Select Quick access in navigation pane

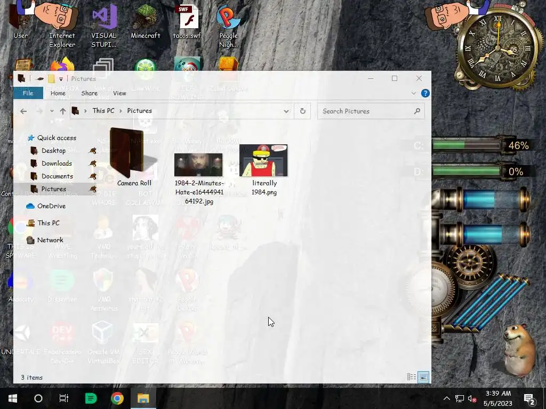[57, 138]
